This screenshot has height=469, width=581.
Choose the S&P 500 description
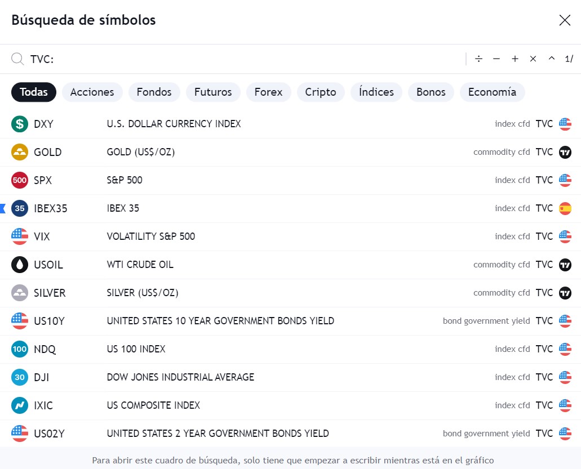pyautogui.click(x=125, y=180)
